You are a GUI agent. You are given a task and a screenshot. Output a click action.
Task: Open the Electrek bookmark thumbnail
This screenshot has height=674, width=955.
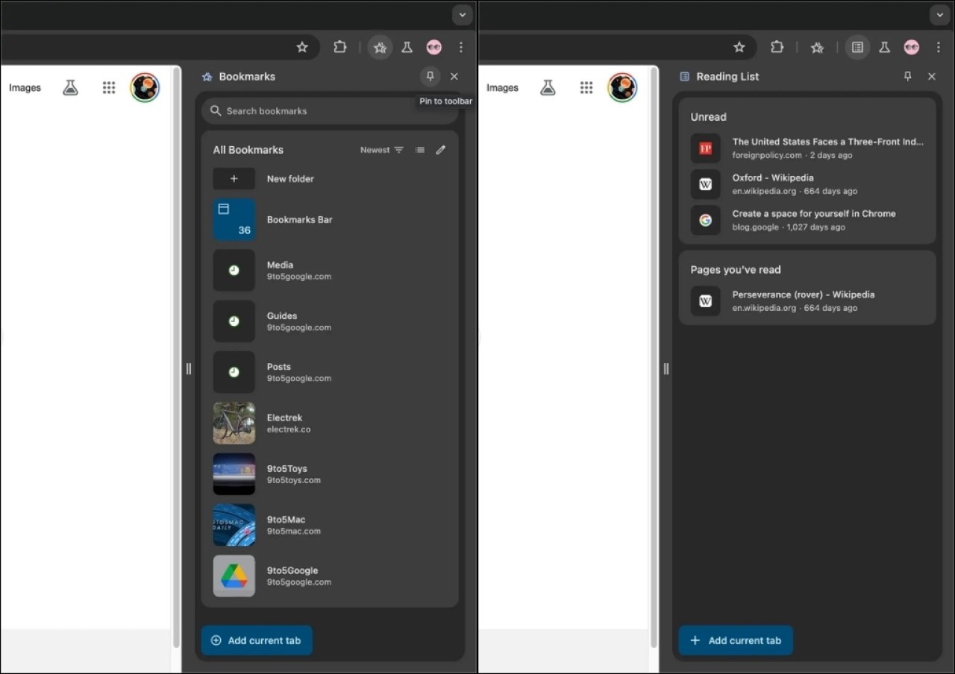coord(234,423)
